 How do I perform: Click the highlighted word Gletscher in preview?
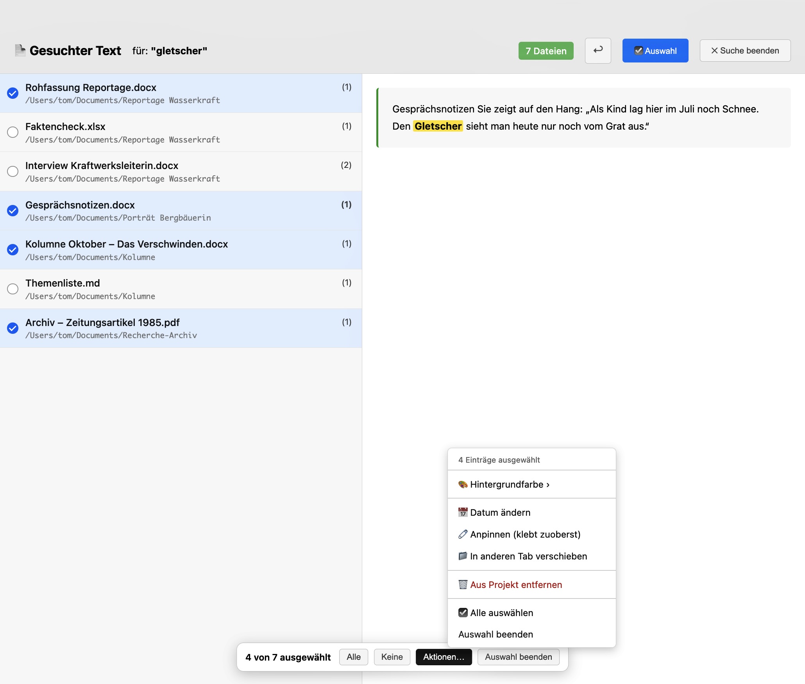pyautogui.click(x=438, y=126)
